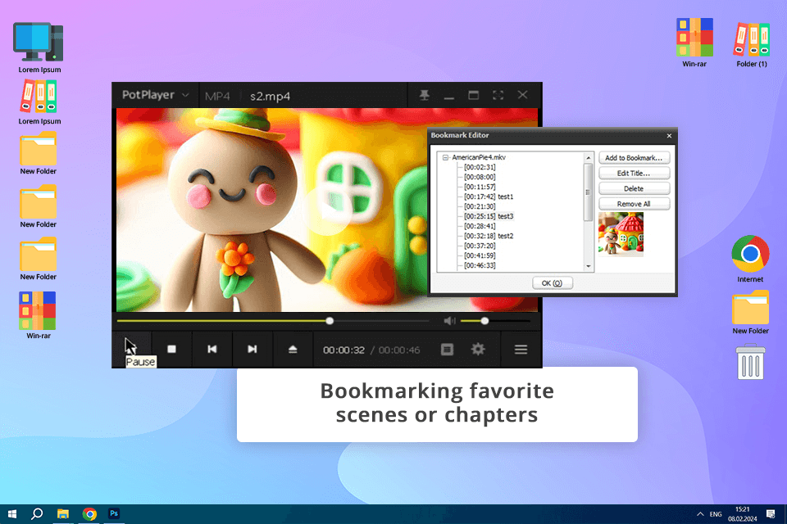
Task: Open the Lorem Ipsum computer desktop icon
Action: tap(39, 48)
